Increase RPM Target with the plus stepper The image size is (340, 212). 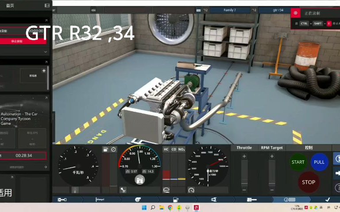(272, 156)
